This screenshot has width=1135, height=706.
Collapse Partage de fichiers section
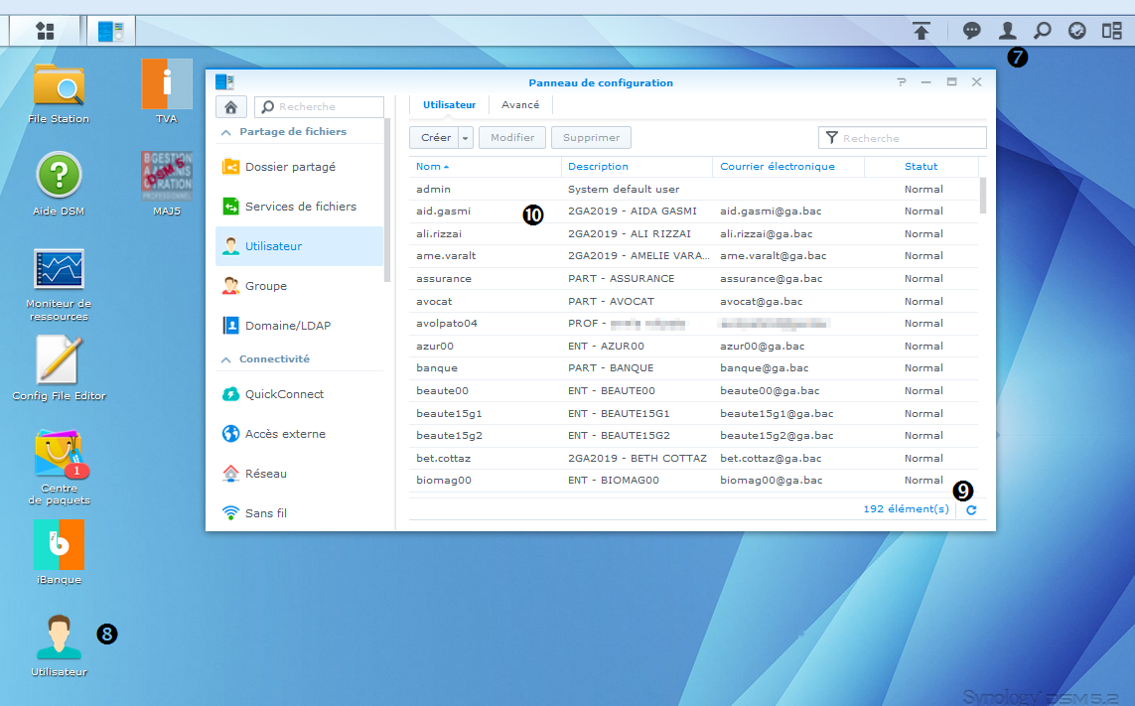(x=225, y=132)
